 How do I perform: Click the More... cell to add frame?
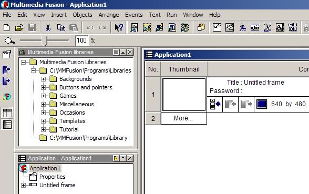[184, 118]
